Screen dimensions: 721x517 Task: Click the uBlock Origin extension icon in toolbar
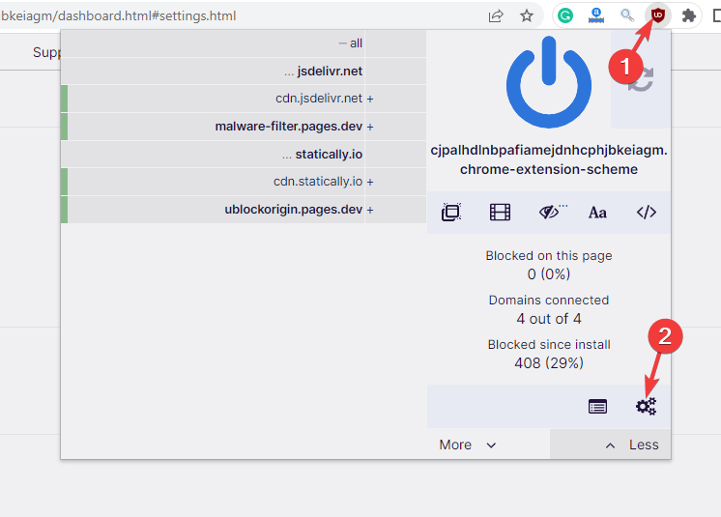[x=658, y=16]
